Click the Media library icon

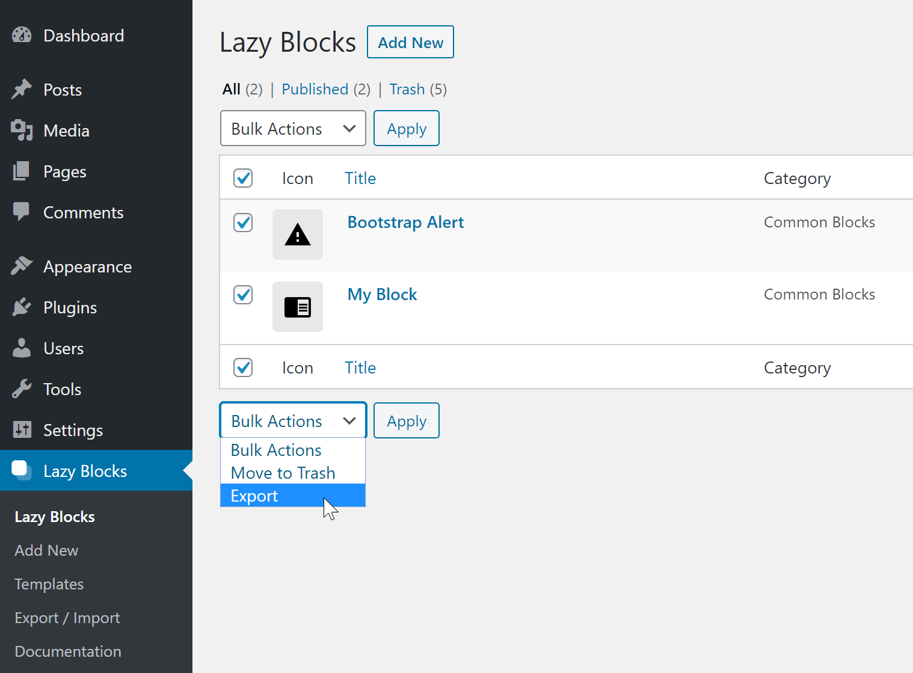(22, 131)
